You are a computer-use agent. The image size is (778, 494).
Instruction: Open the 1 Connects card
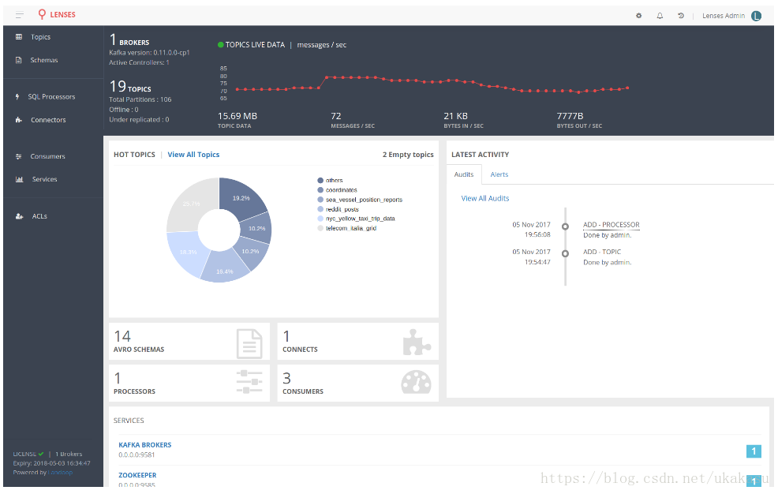click(x=357, y=341)
